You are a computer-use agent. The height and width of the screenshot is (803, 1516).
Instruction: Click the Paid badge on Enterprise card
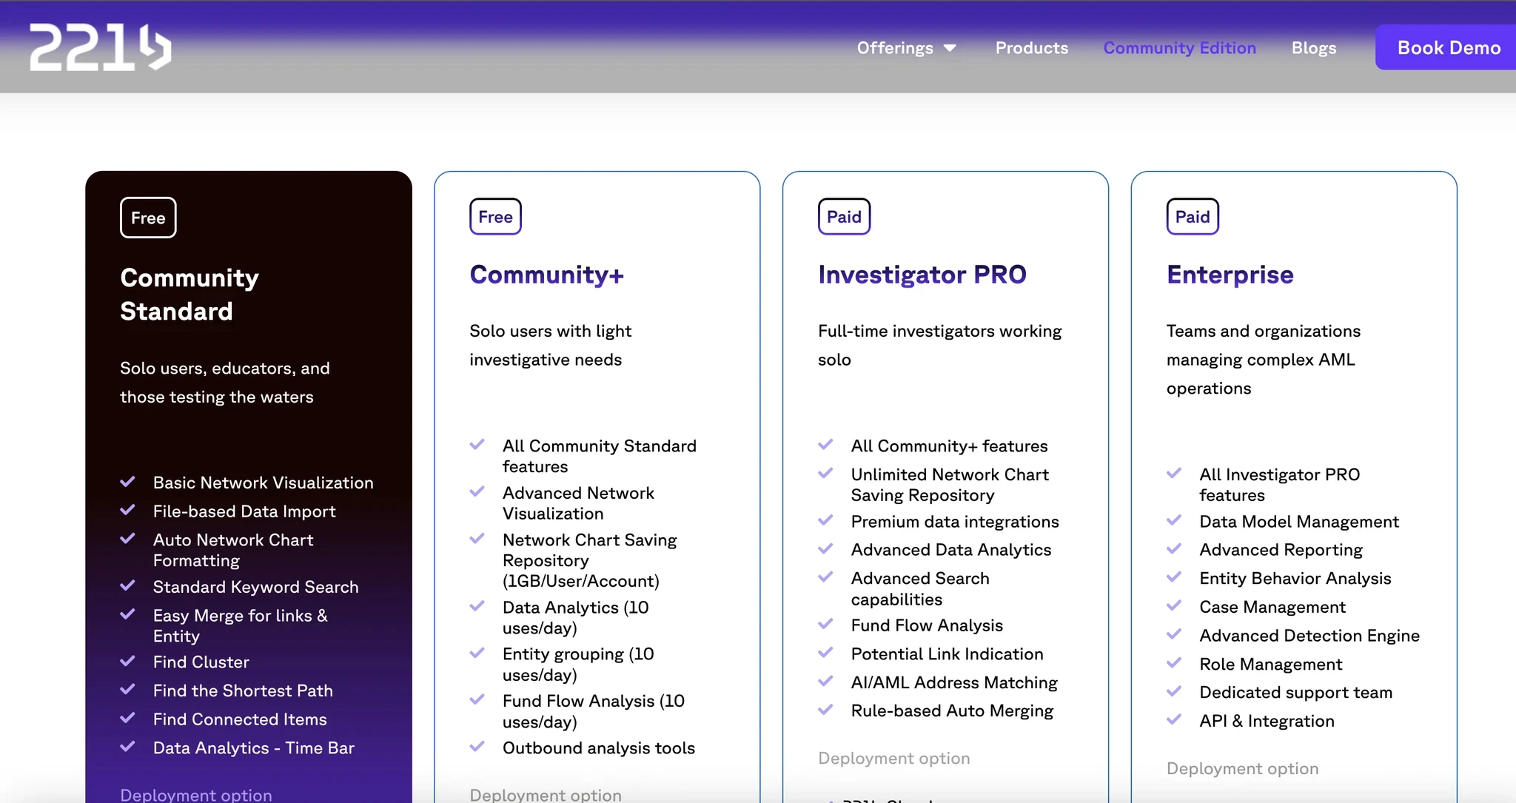click(1192, 217)
